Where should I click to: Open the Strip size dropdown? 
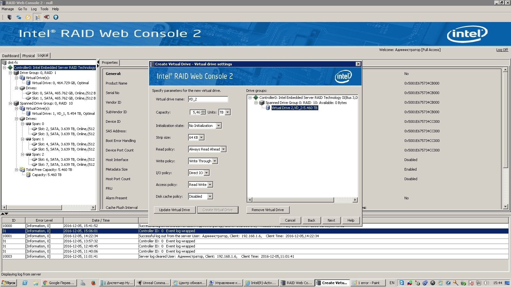coord(201,137)
